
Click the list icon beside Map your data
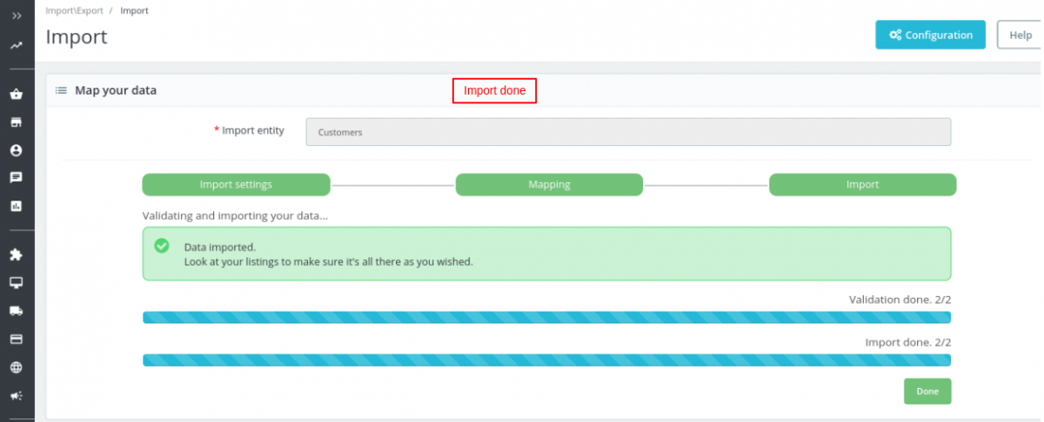pyautogui.click(x=62, y=90)
